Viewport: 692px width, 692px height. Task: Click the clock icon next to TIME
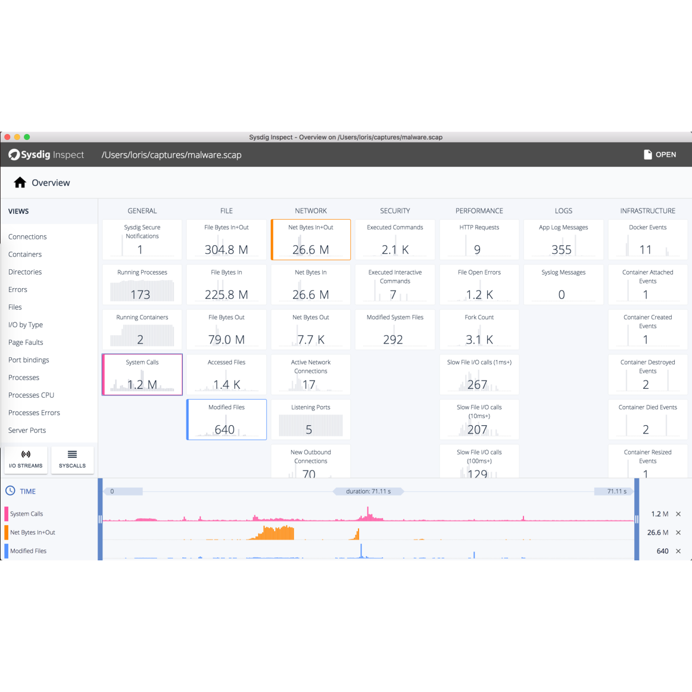coord(10,491)
